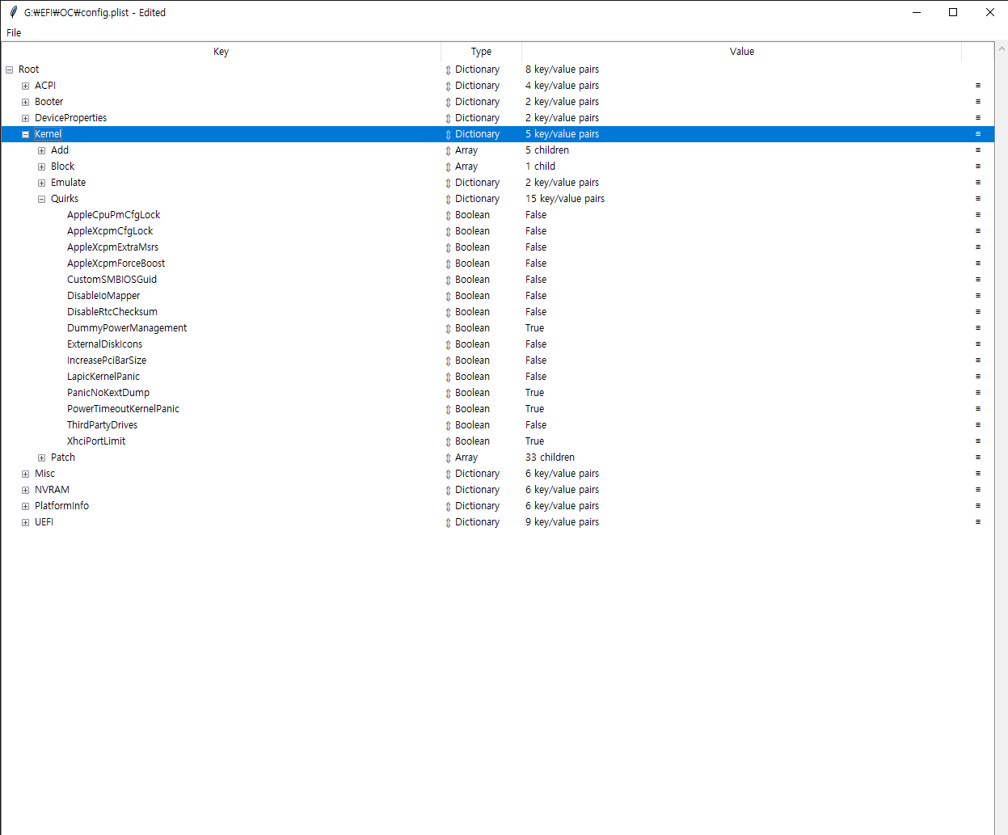
Task: Click the handle icon on Add row
Action: (x=977, y=150)
